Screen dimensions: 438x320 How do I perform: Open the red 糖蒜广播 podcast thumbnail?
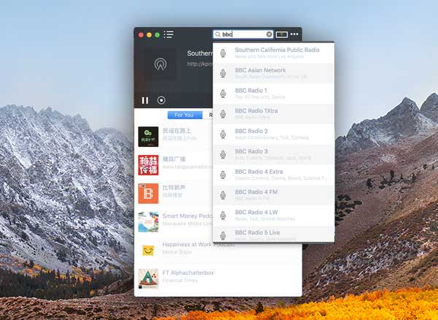[x=148, y=165]
